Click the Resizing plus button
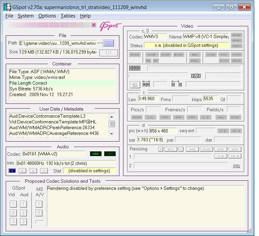Viewport: 259px width, 236px height. pyautogui.click(x=161, y=149)
